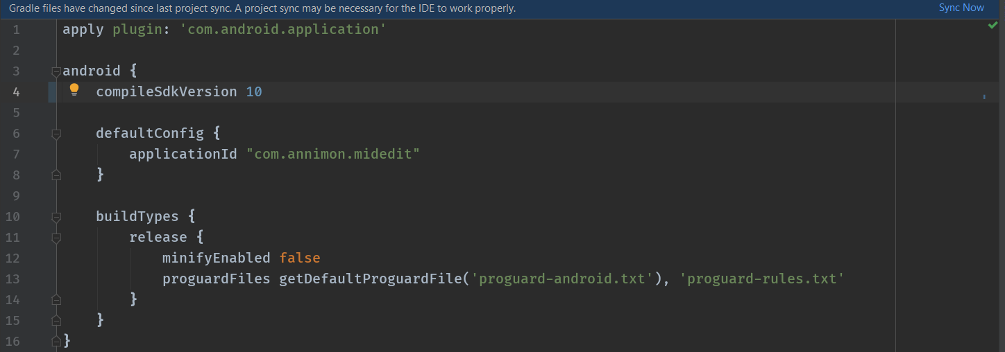Click the green inspection checkmark icon
This screenshot has height=352, width=1005.
992,26
